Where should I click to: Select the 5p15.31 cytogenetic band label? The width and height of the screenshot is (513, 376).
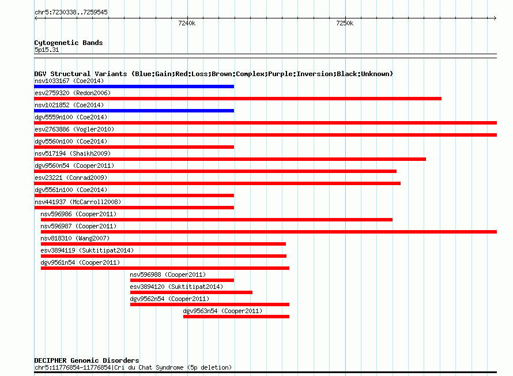click(47, 50)
